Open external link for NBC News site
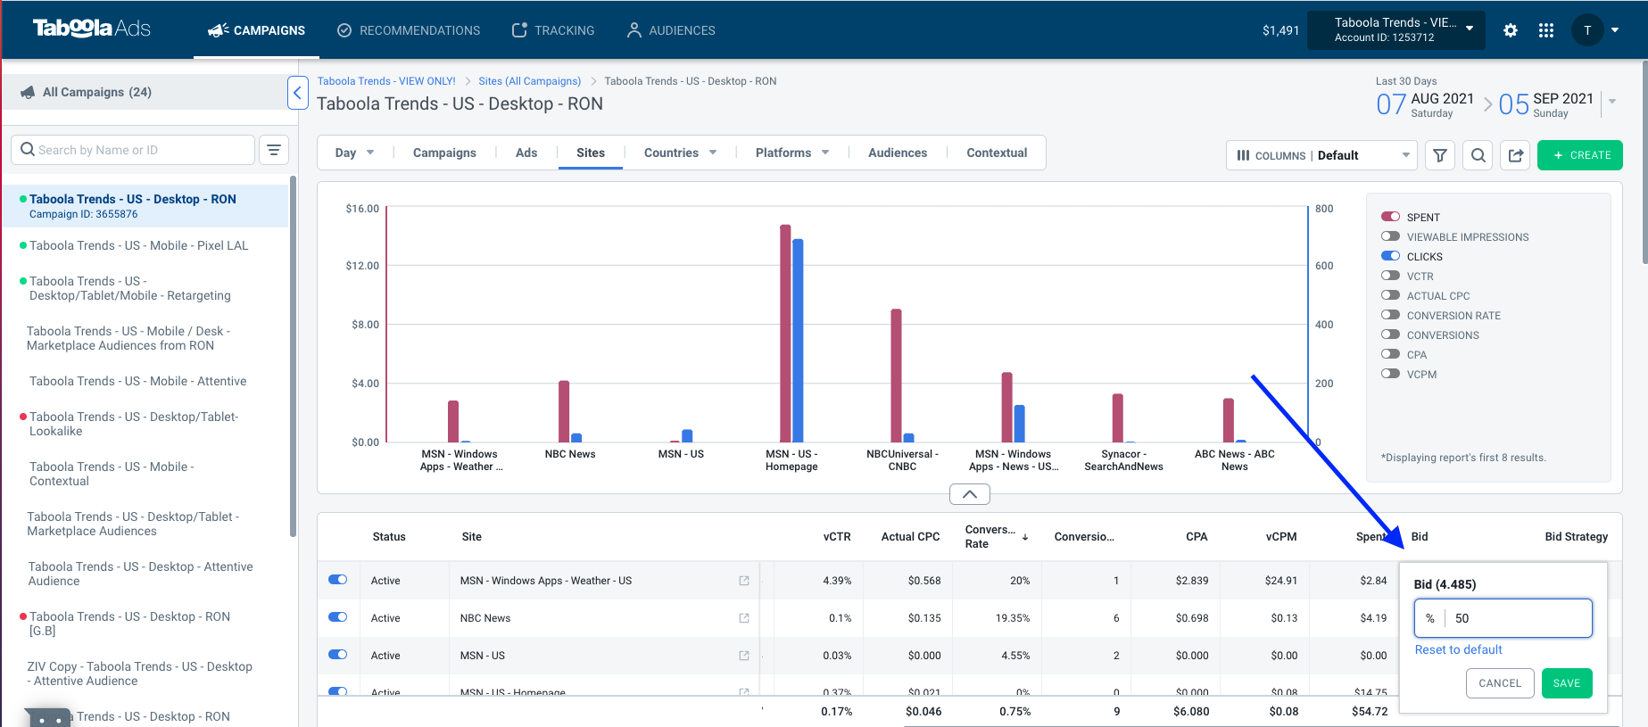This screenshot has width=1648, height=727. (744, 618)
